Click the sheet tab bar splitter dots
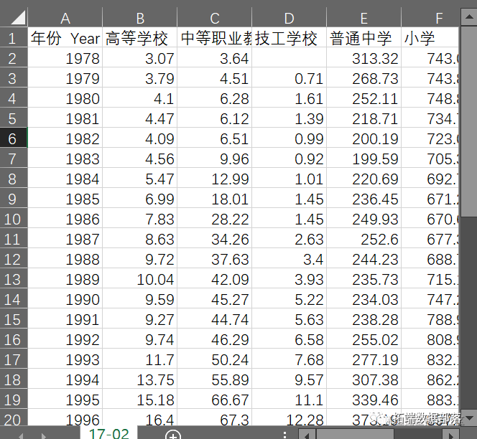 284,435
